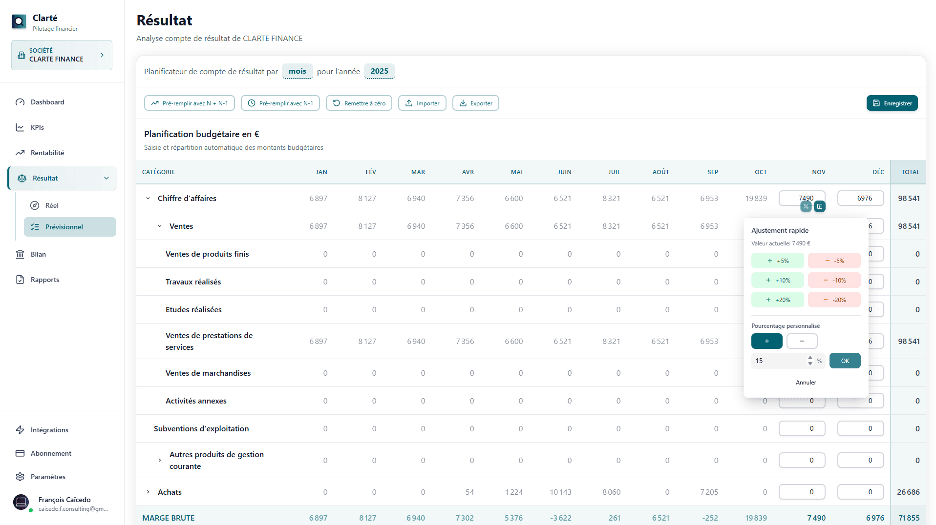Collapse the Chiffre d'affaires row
The height and width of the screenshot is (525, 936).
pyautogui.click(x=148, y=199)
